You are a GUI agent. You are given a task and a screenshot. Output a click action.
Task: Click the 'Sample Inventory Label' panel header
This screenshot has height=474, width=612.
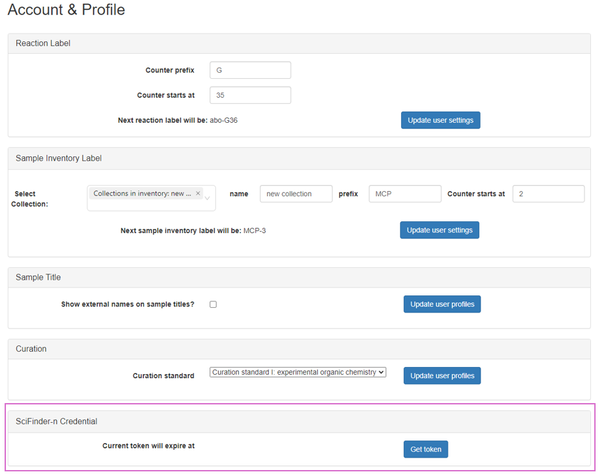(x=58, y=158)
